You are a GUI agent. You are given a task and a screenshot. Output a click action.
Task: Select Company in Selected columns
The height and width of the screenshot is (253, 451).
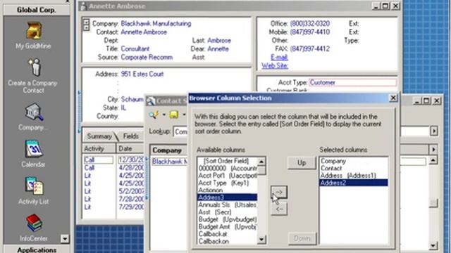354,161
